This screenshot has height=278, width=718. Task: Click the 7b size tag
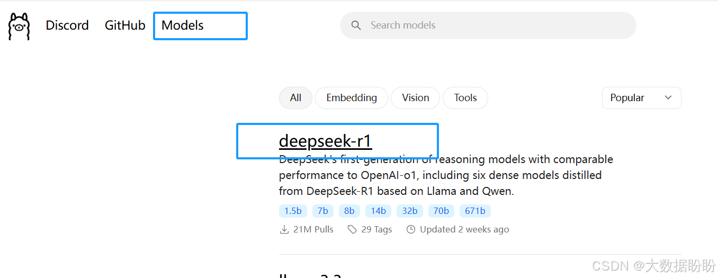click(x=323, y=211)
